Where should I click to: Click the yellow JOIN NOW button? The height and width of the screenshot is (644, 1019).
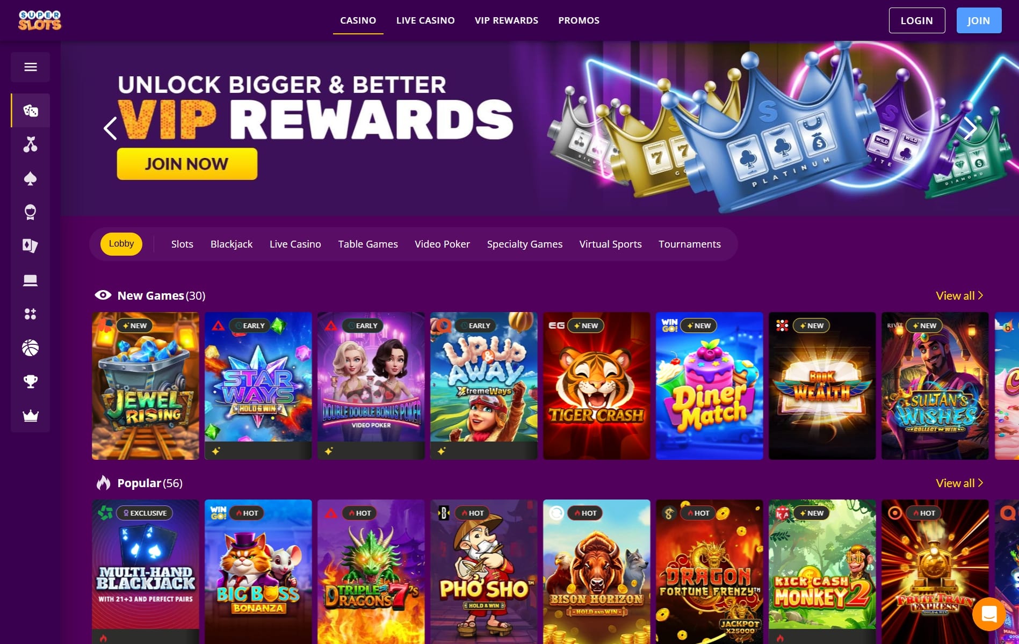187,164
